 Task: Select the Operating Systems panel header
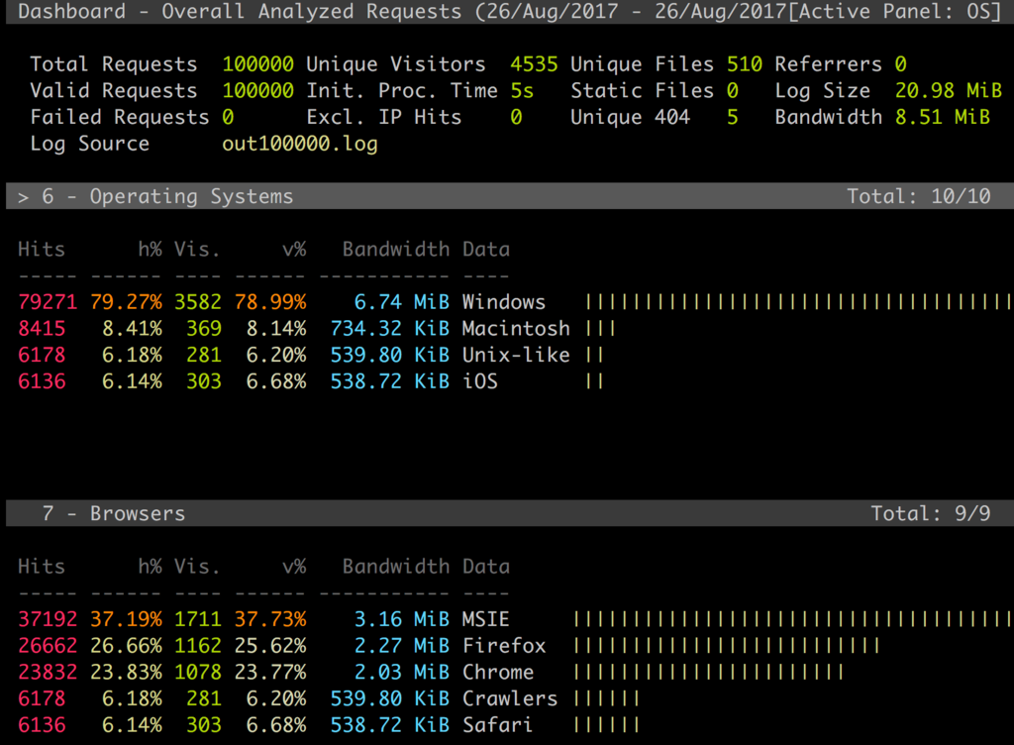click(510, 196)
